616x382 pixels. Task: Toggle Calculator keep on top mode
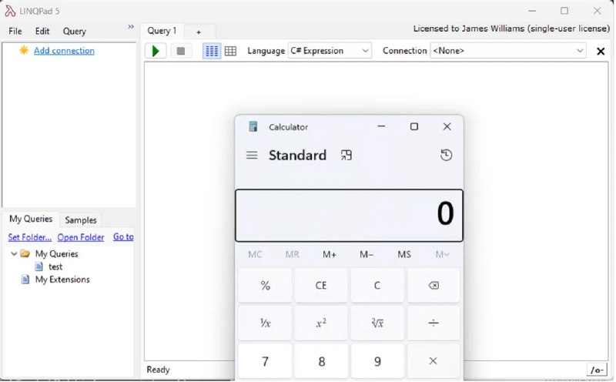[346, 156]
